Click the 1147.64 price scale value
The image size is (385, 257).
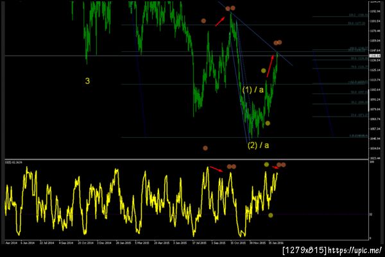[x=375, y=50]
